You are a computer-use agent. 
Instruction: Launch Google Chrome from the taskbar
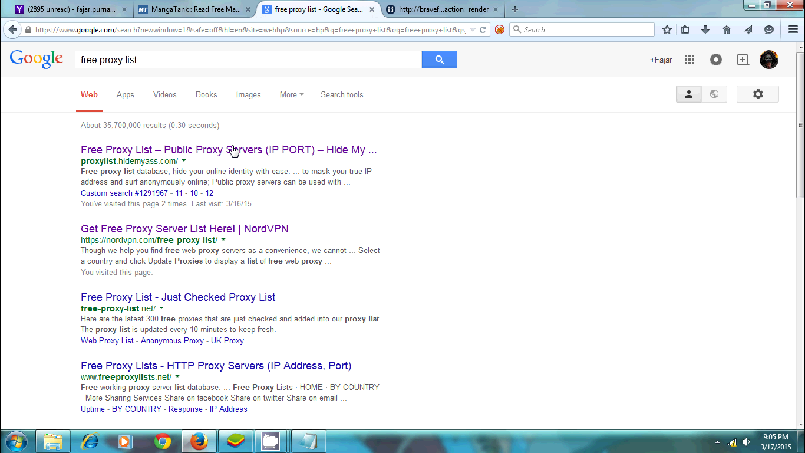(162, 441)
